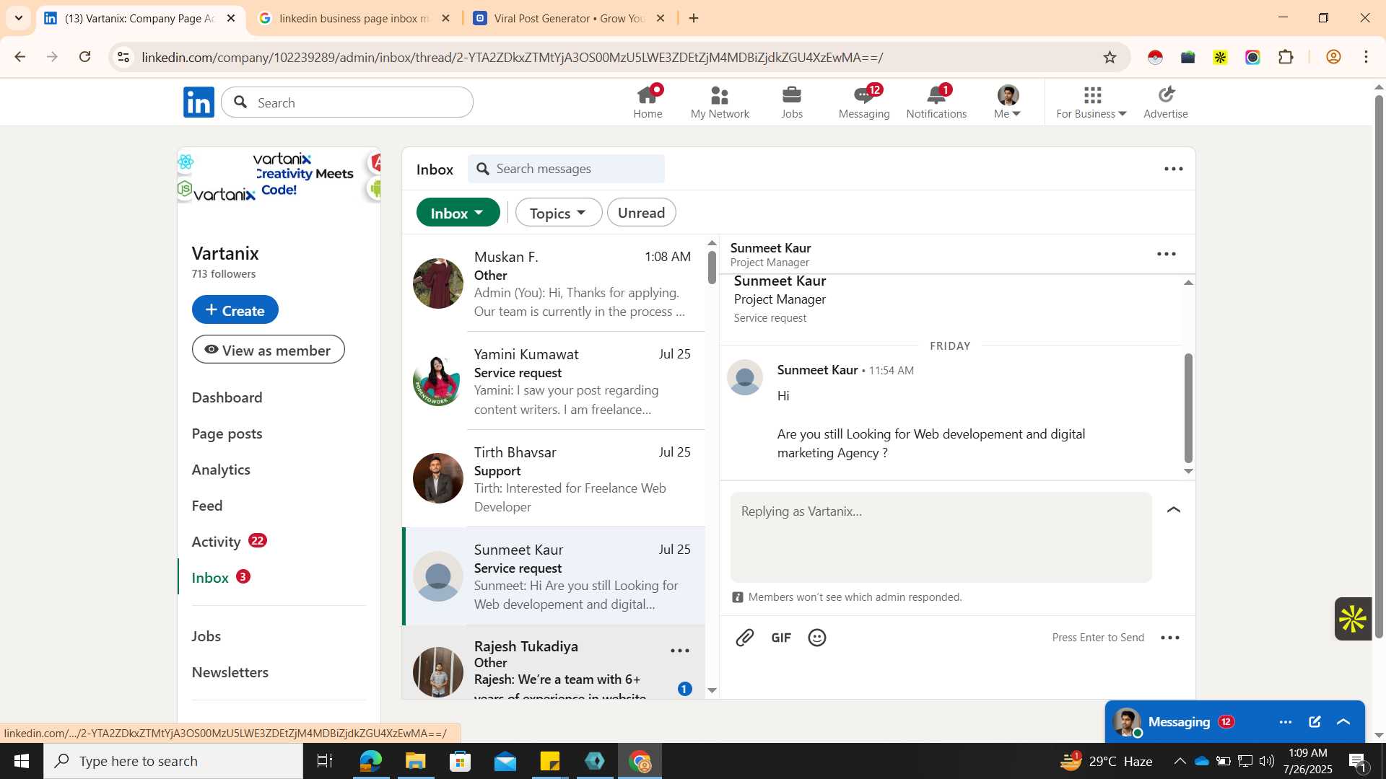Click View as member button
Screen dimensions: 1386x779
click(268, 350)
